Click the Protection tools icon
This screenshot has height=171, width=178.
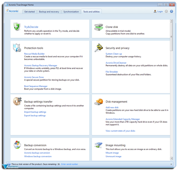17,48
